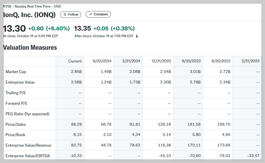This screenshot has height=163, width=265.
Task: Click EV/EBITDA value -70.60
Action: click(x=194, y=156)
